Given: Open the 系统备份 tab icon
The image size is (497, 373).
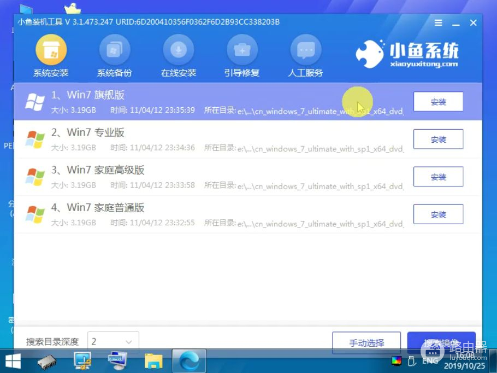Looking at the screenshot, I should (115, 50).
